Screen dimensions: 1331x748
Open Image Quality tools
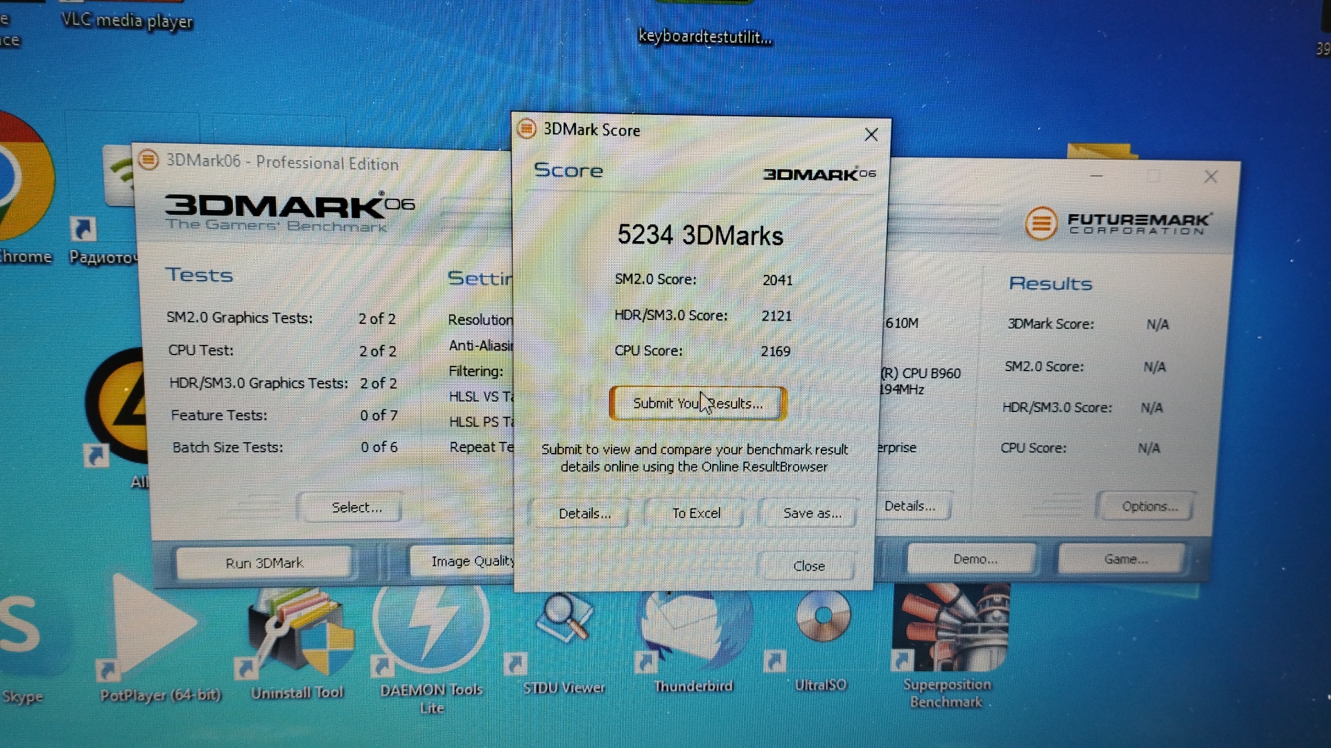coord(464,561)
